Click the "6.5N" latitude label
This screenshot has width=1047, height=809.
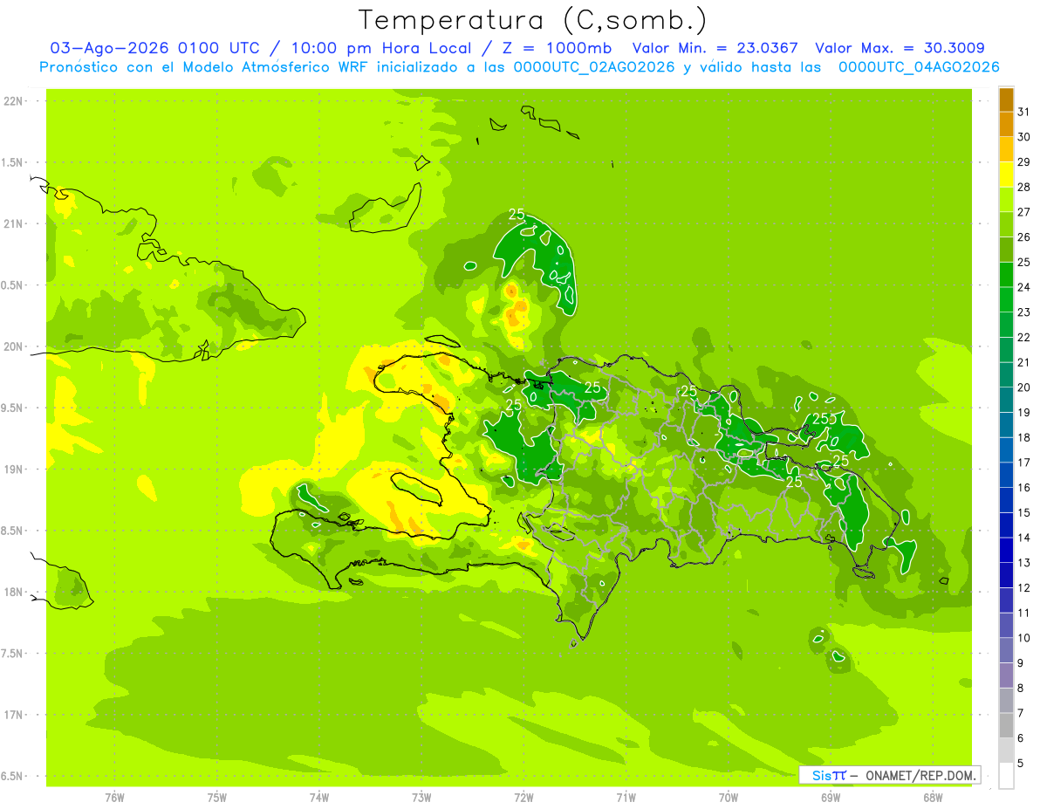pyautogui.click(x=13, y=776)
